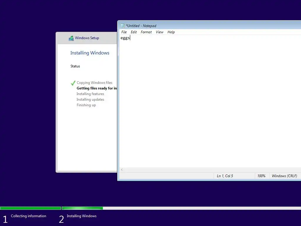Open the Help menu in Notepad
Image resolution: width=301 pixels, height=226 pixels.
[x=171, y=32]
